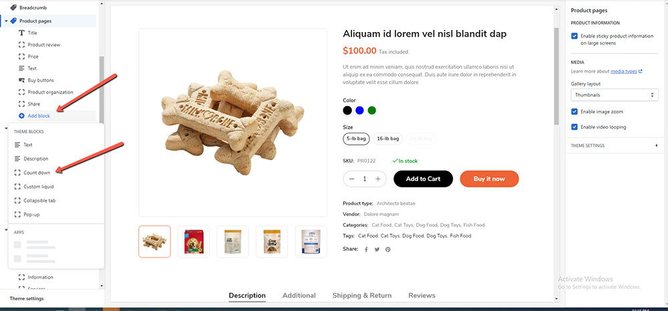Select the blue color swatch
Viewport: 668px width, 311px height.
(359, 111)
